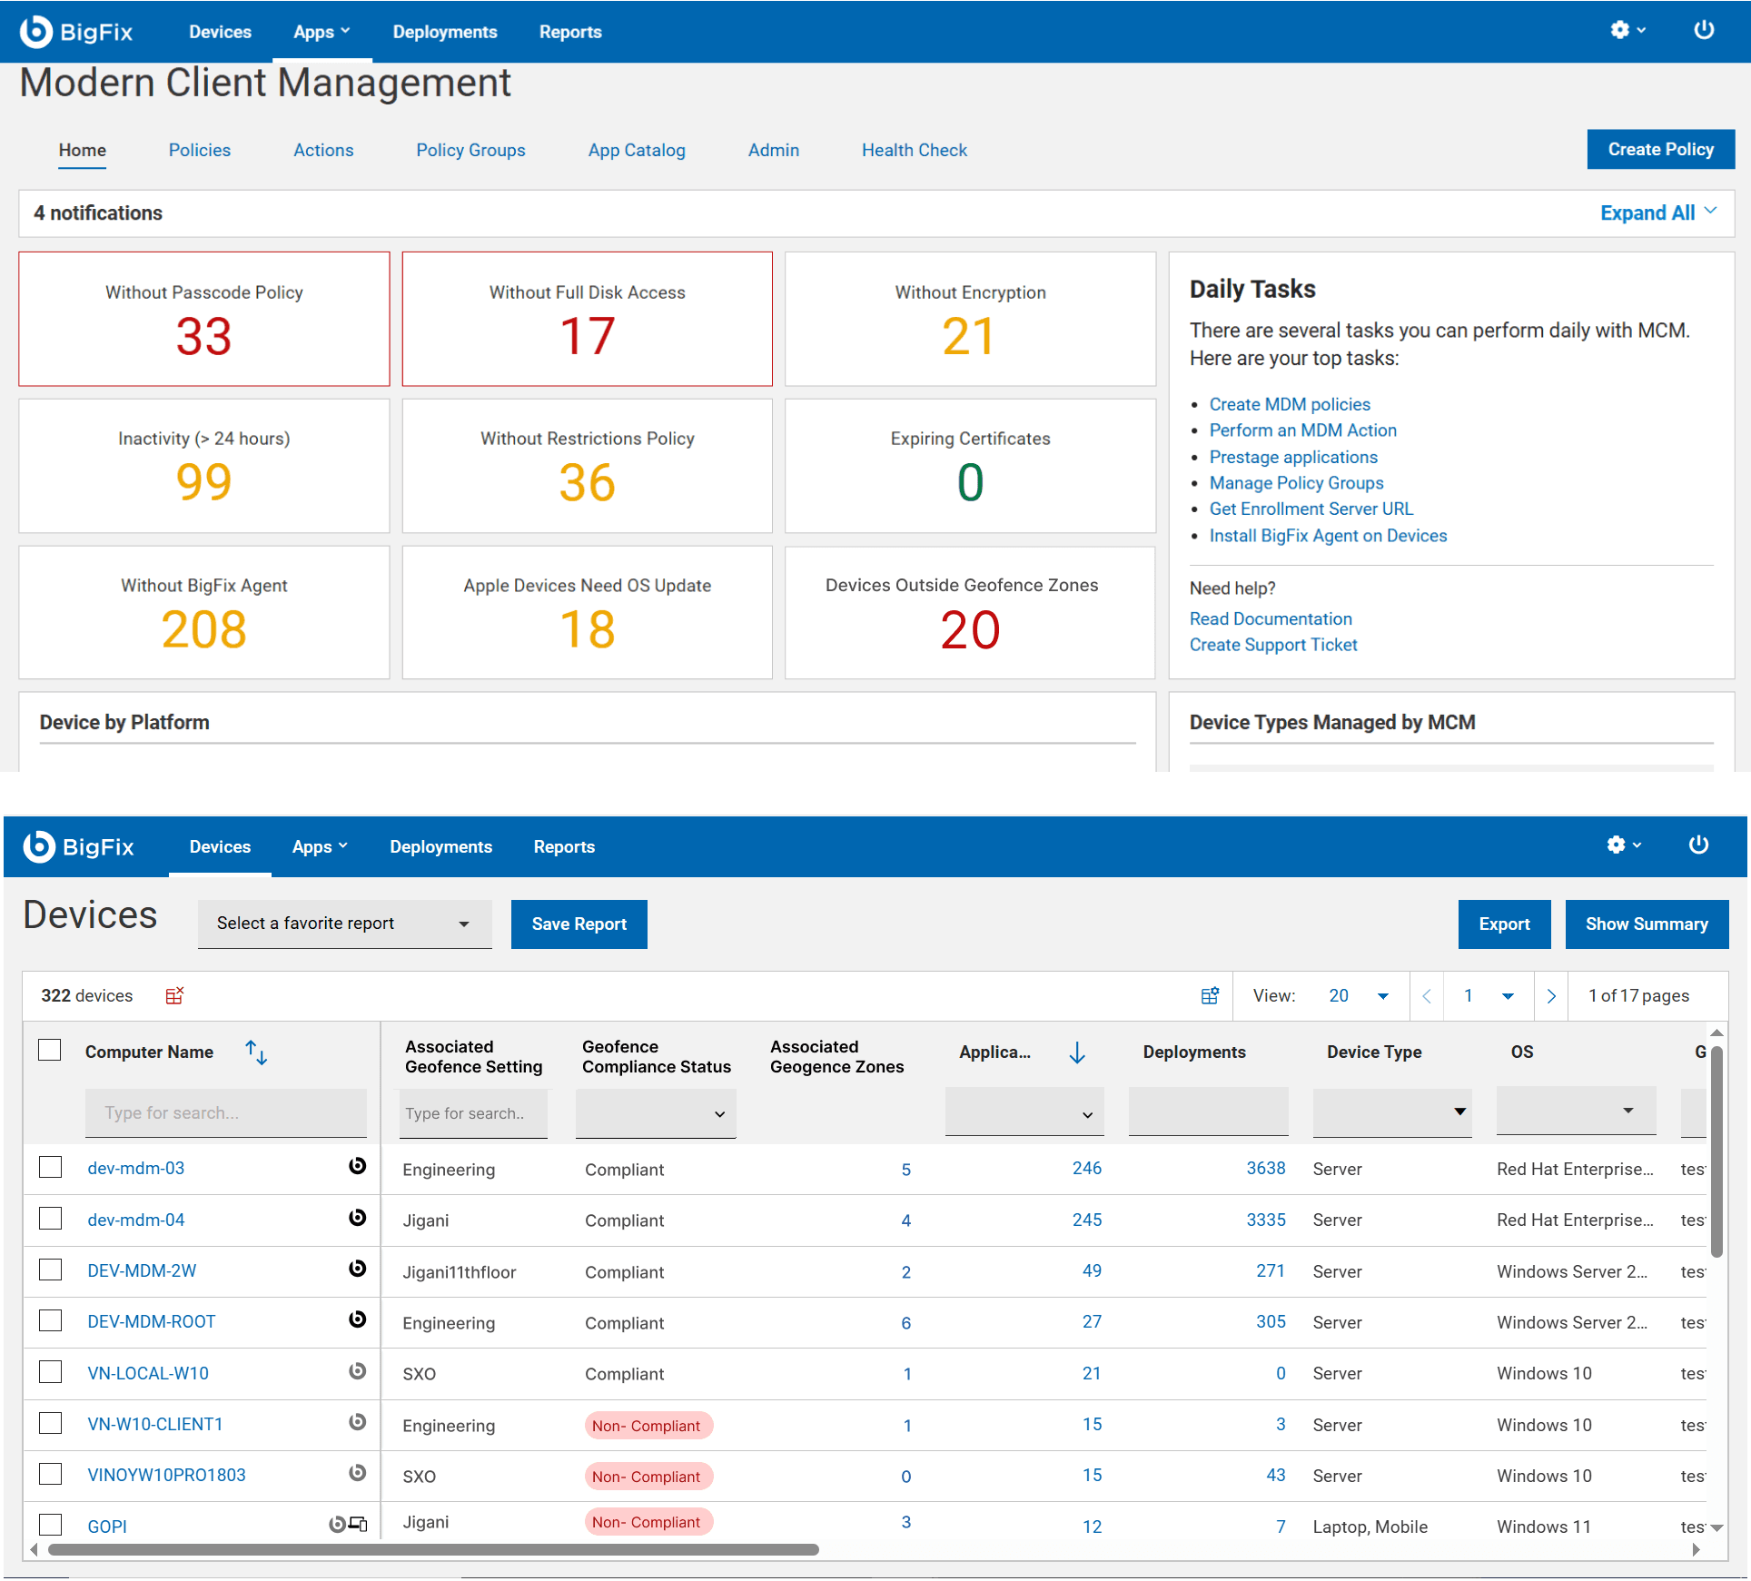This screenshot has height=1581, width=1751.
Task: Open the Without Passcode Policy tile
Action: click(204, 319)
